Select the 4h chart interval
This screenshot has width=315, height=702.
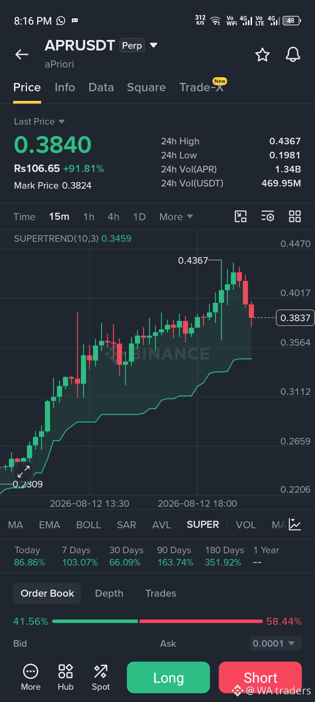click(113, 217)
